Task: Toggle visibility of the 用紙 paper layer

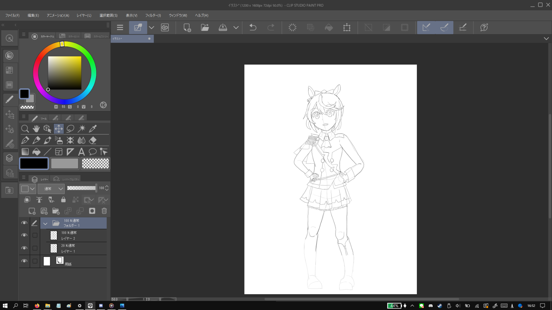Action: [x=24, y=261]
